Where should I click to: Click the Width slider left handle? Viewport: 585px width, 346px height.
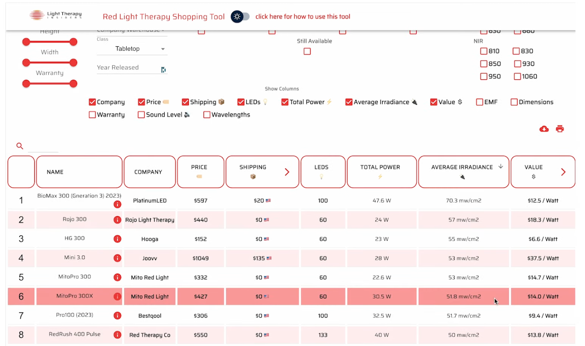point(26,63)
